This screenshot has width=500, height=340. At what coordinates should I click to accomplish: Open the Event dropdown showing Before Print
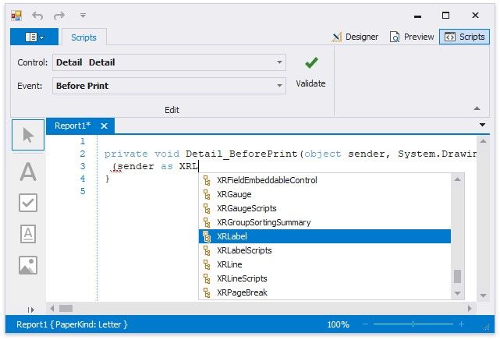pos(279,86)
